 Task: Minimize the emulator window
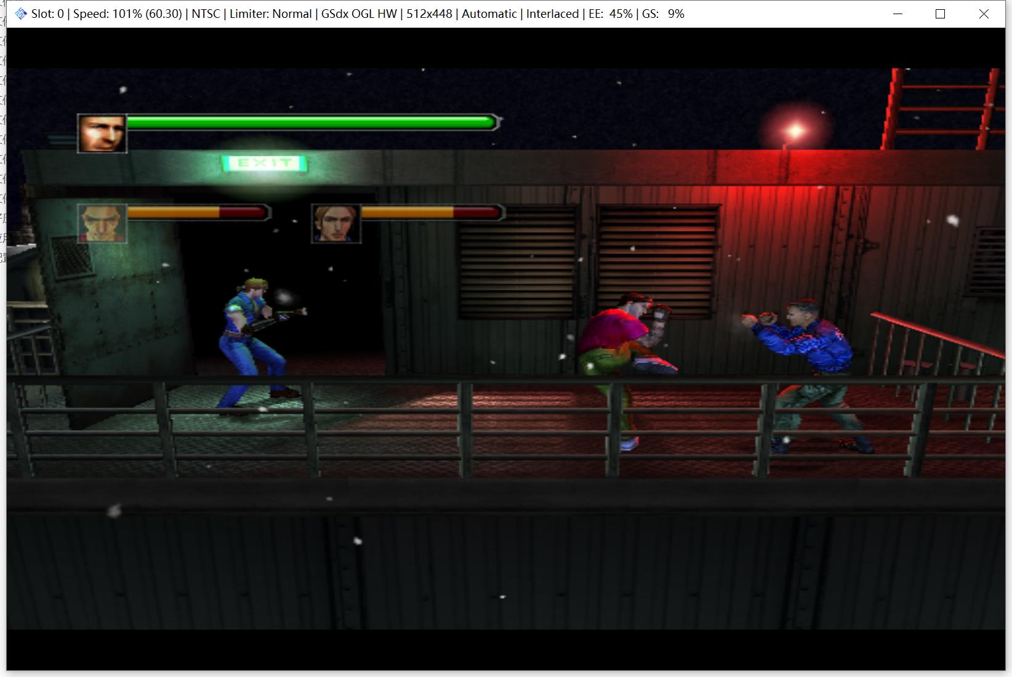(898, 14)
